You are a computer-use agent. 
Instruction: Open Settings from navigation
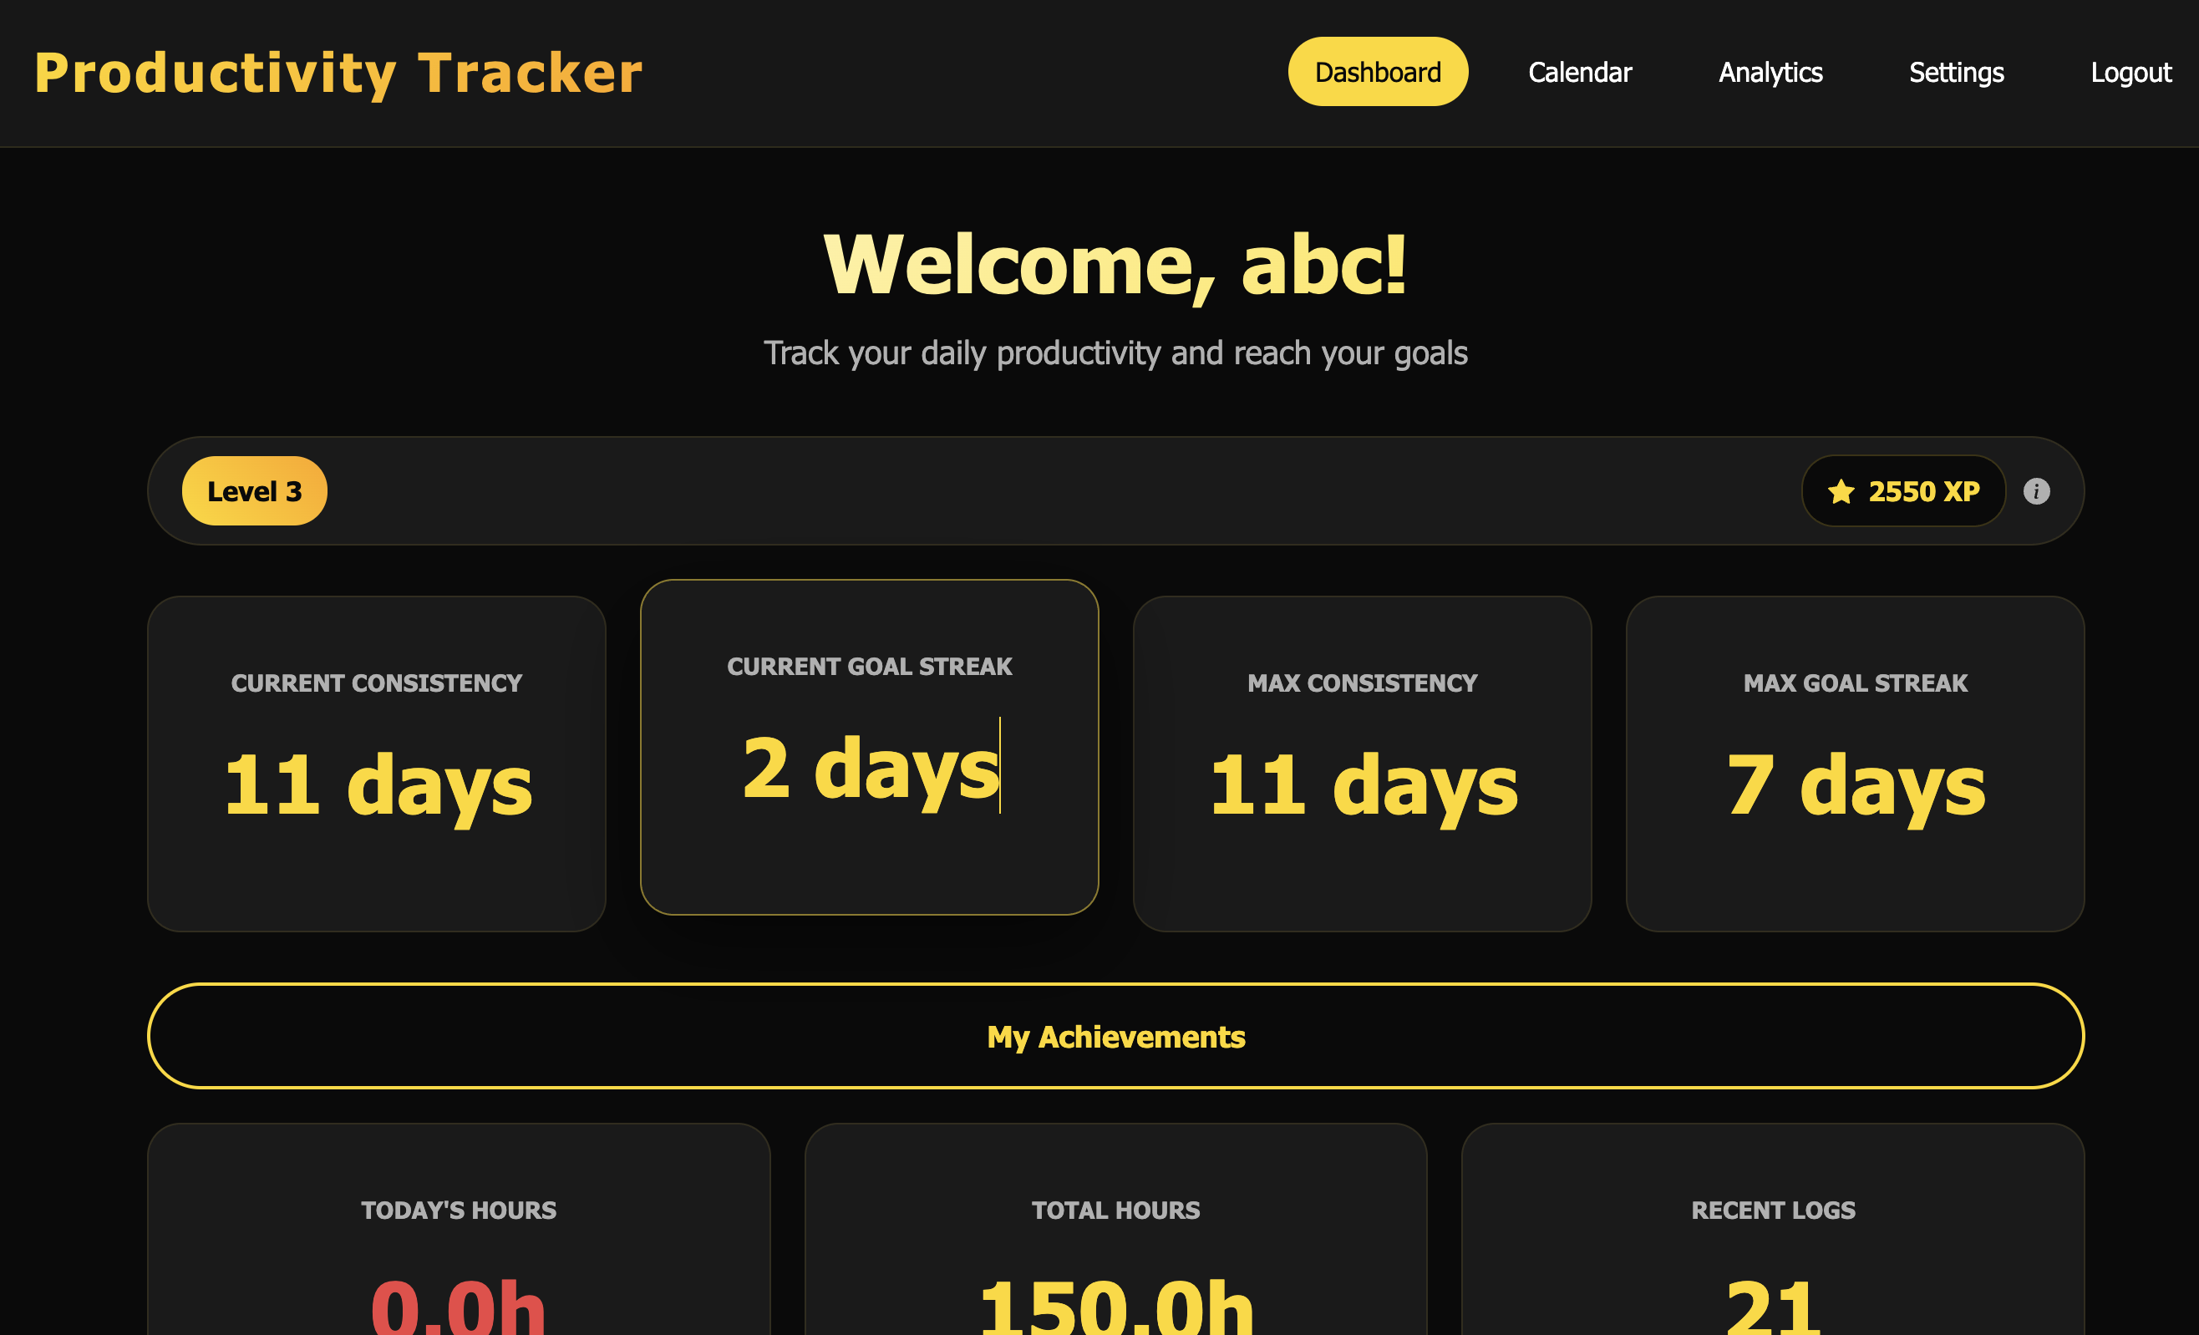point(1955,73)
